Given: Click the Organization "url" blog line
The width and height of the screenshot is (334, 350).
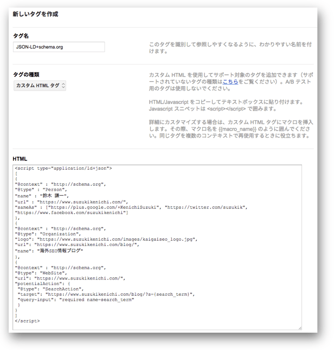Looking at the screenshot, I should (77, 245).
